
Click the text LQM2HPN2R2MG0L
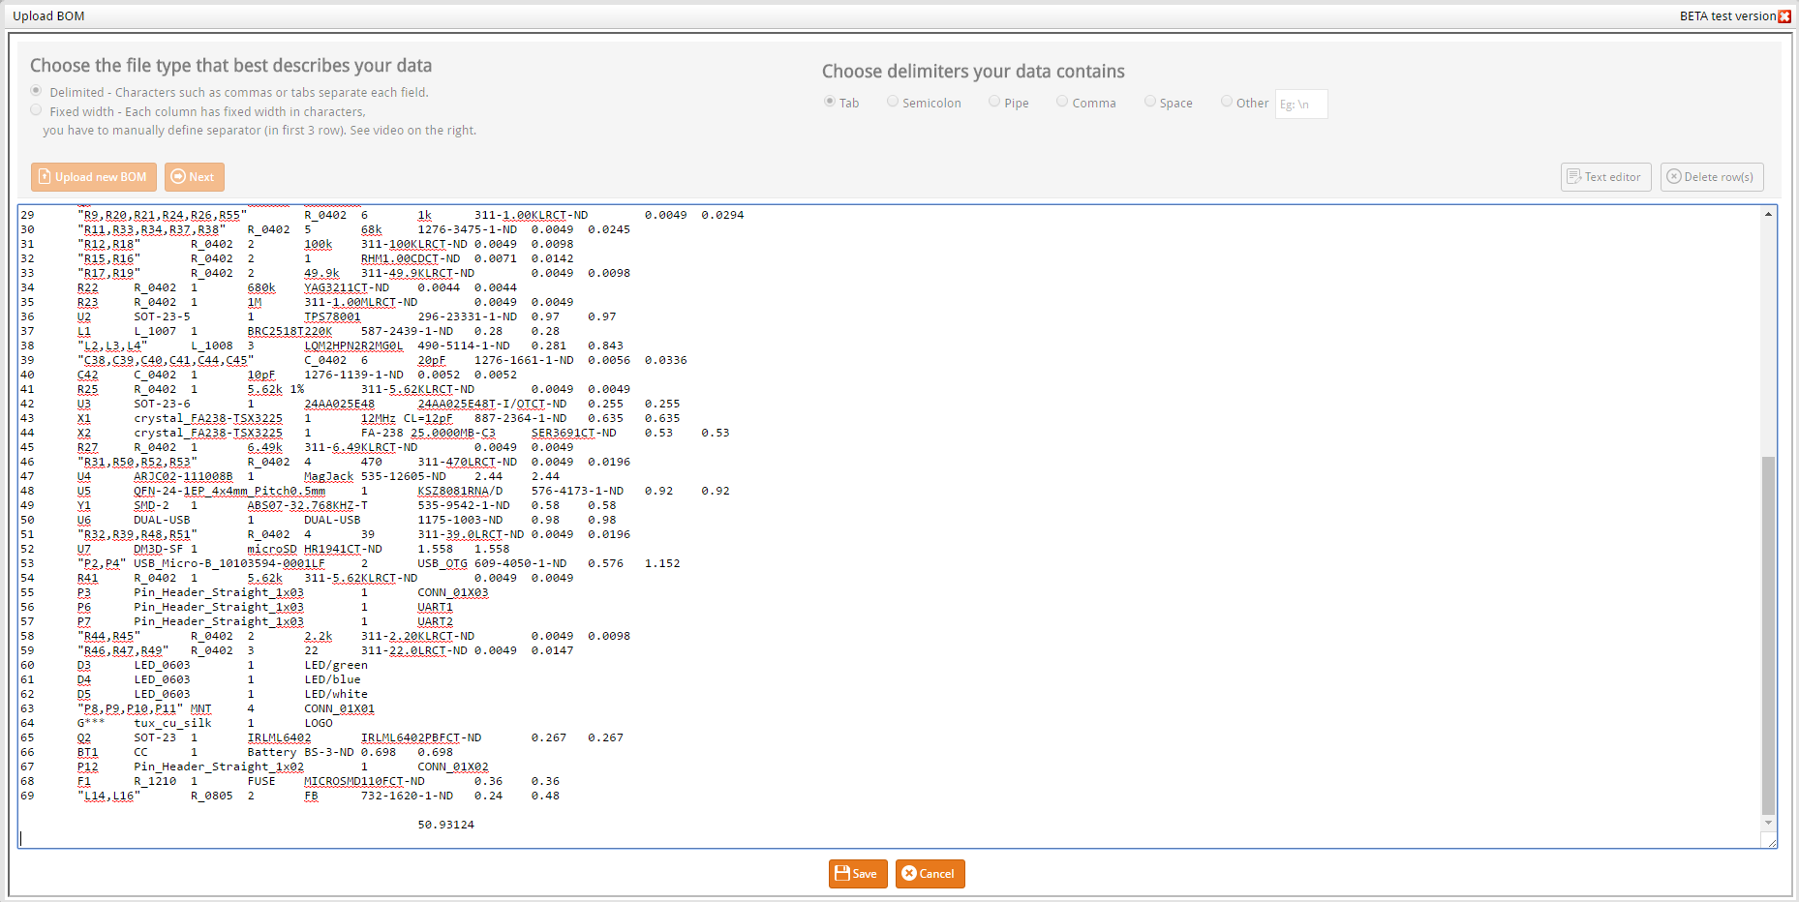coord(353,346)
